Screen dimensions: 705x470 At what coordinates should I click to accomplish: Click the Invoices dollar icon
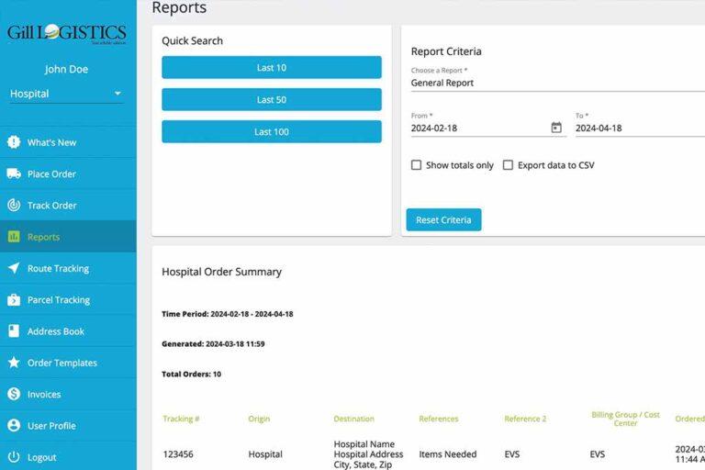[x=14, y=394]
